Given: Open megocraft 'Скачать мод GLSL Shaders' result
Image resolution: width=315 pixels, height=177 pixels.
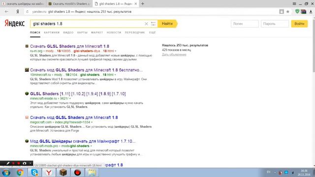Looking at the screenshot, I should click(x=74, y=118).
